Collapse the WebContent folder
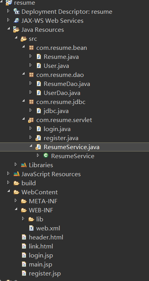The image size is (149, 281). click(9, 192)
